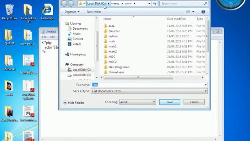The width and height of the screenshot is (250, 141).
Task: Click the file list vertical scrollbar thumb
Action: [207, 36]
